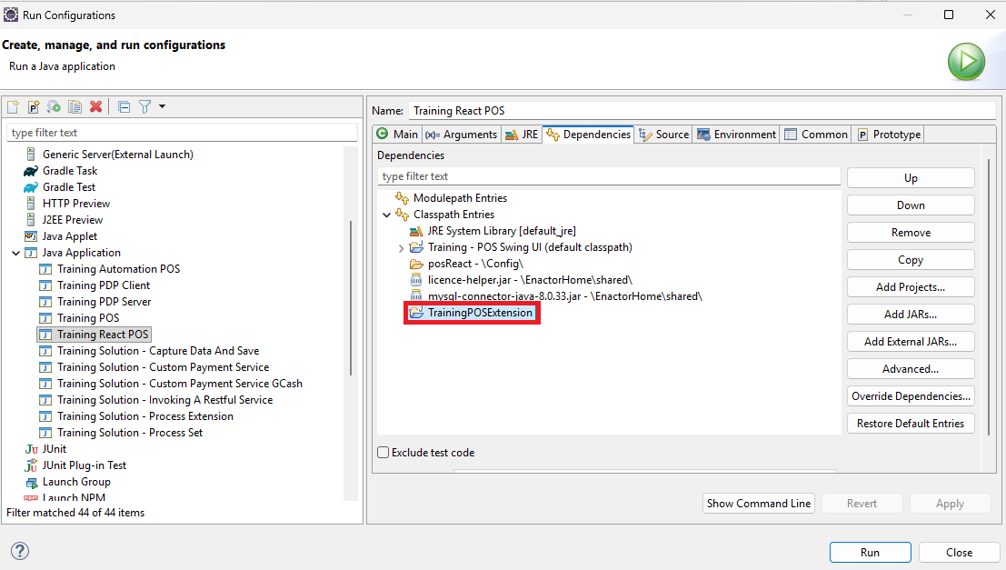
Task: Switch to the Arguments tab
Action: click(x=461, y=133)
